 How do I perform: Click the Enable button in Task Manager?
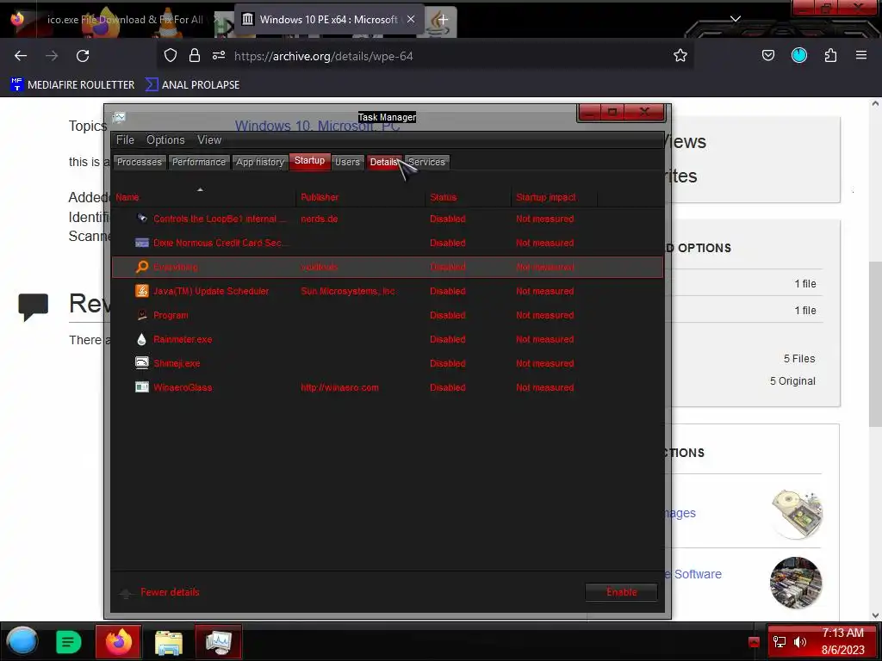point(622,592)
